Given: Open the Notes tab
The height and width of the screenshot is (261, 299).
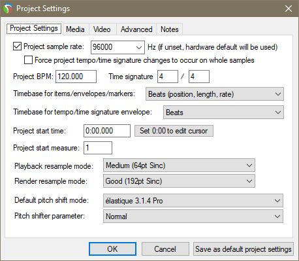Looking at the screenshot, I should click(170, 29).
